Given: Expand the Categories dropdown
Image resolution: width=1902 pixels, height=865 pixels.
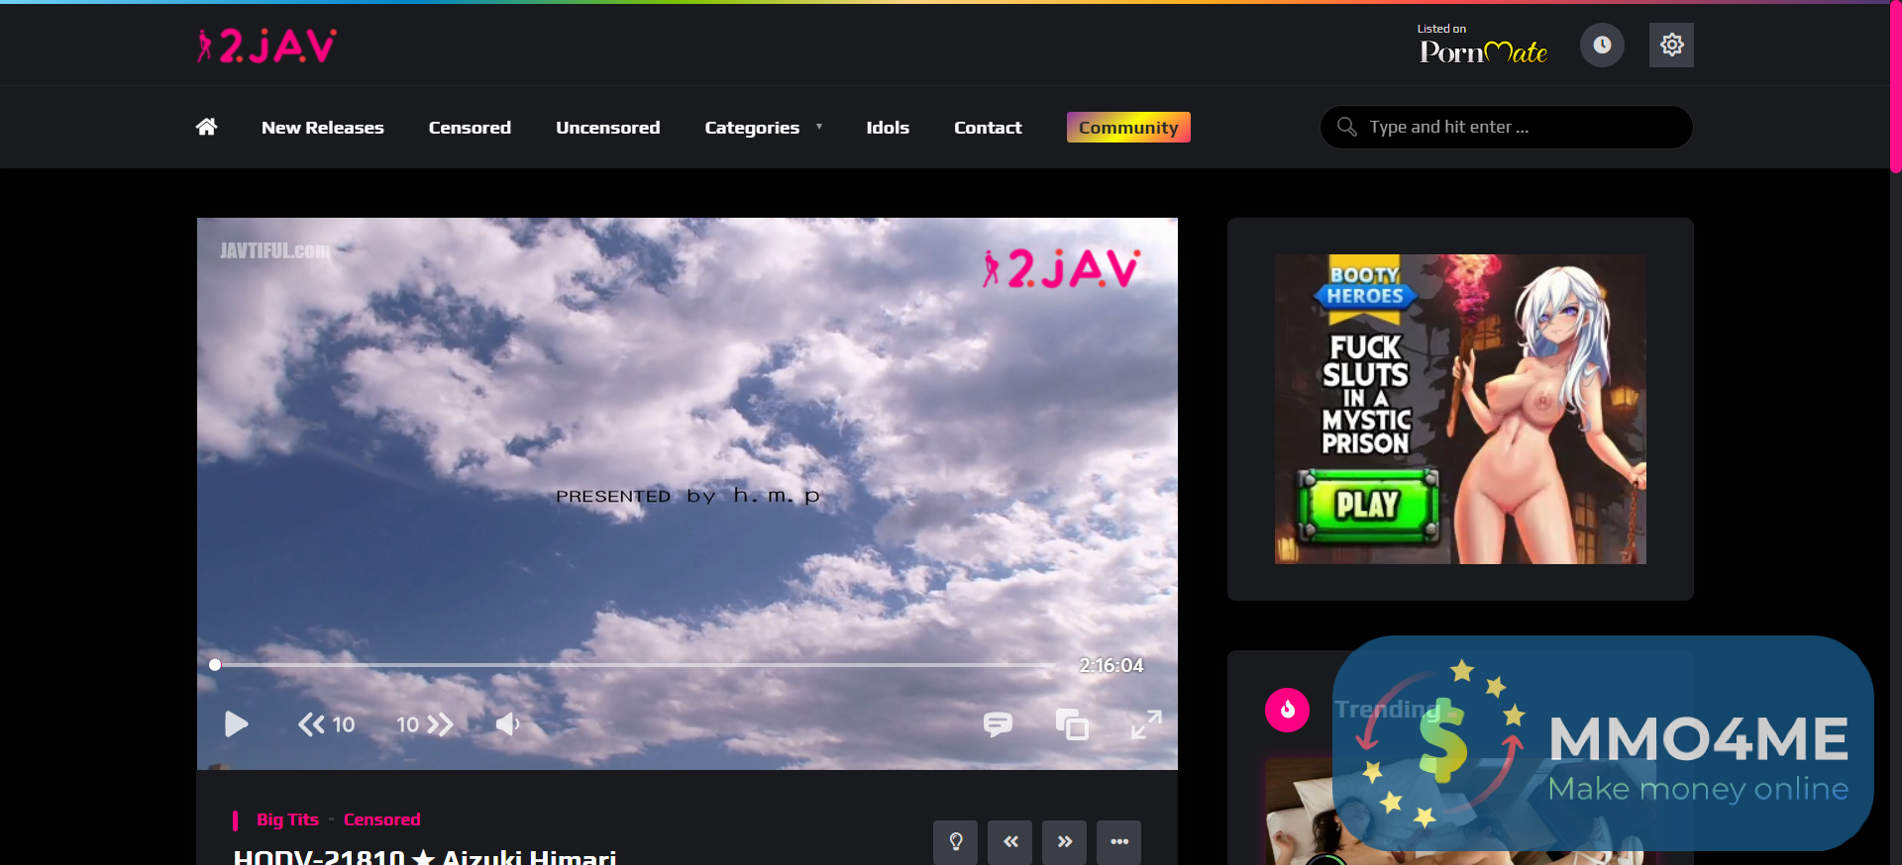Looking at the screenshot, I should (764, 128).
